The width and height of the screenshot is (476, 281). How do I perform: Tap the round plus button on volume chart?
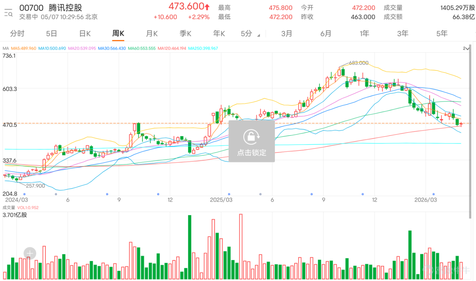(x=30, y=253)
